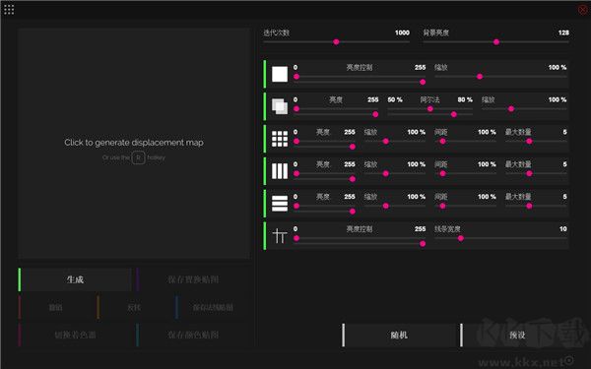The width and height of the screenshot is (591, 369).
Task: Click the 保存置换贴图 save displacement map button
Action: tap(193, 279)
